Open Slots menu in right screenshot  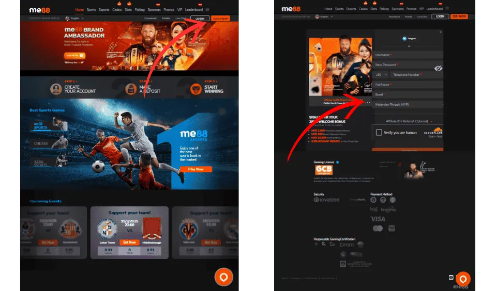pos(373,9)
